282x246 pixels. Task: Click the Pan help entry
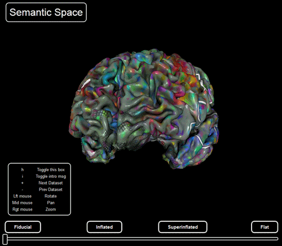(x=51, y=203)
